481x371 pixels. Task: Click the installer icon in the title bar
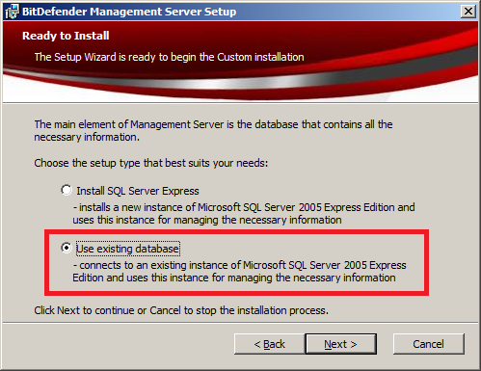(x=12, y=12)
